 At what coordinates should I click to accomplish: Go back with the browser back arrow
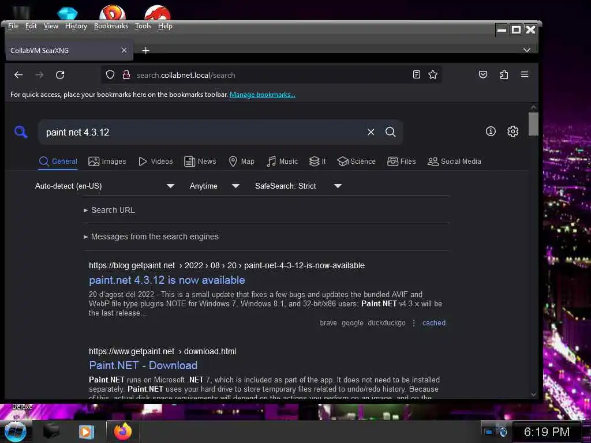[x=18, y=74]
